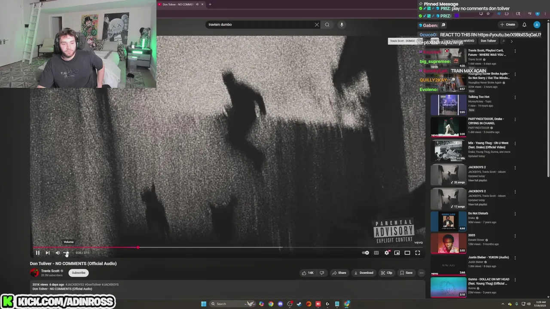Open the Travis Scott channel avatar
The height and width of the screenshot is (309, 550).
pyautogui.click(x=34, y=273)
